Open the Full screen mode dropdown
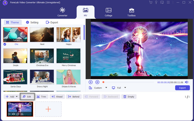 point(125,88)
